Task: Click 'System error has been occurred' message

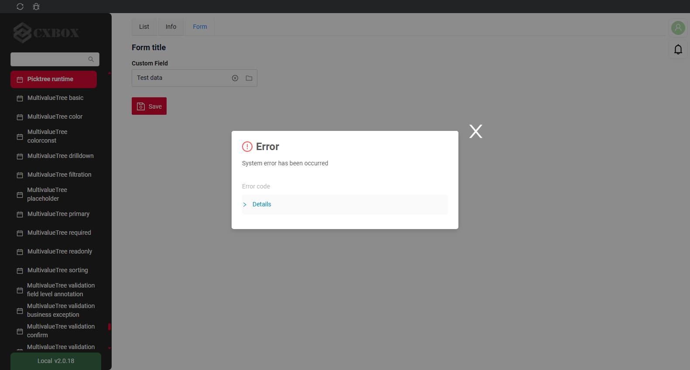Action: click(x=285, y=163)
